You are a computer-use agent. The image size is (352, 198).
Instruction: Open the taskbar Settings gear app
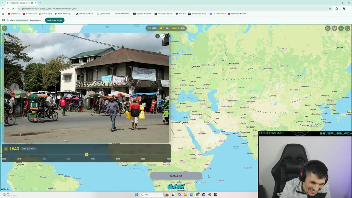(210, 195)
